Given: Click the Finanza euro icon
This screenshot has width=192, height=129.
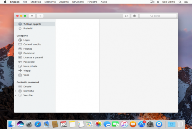Looking at the screenshot, I should [x=20, y=49].
